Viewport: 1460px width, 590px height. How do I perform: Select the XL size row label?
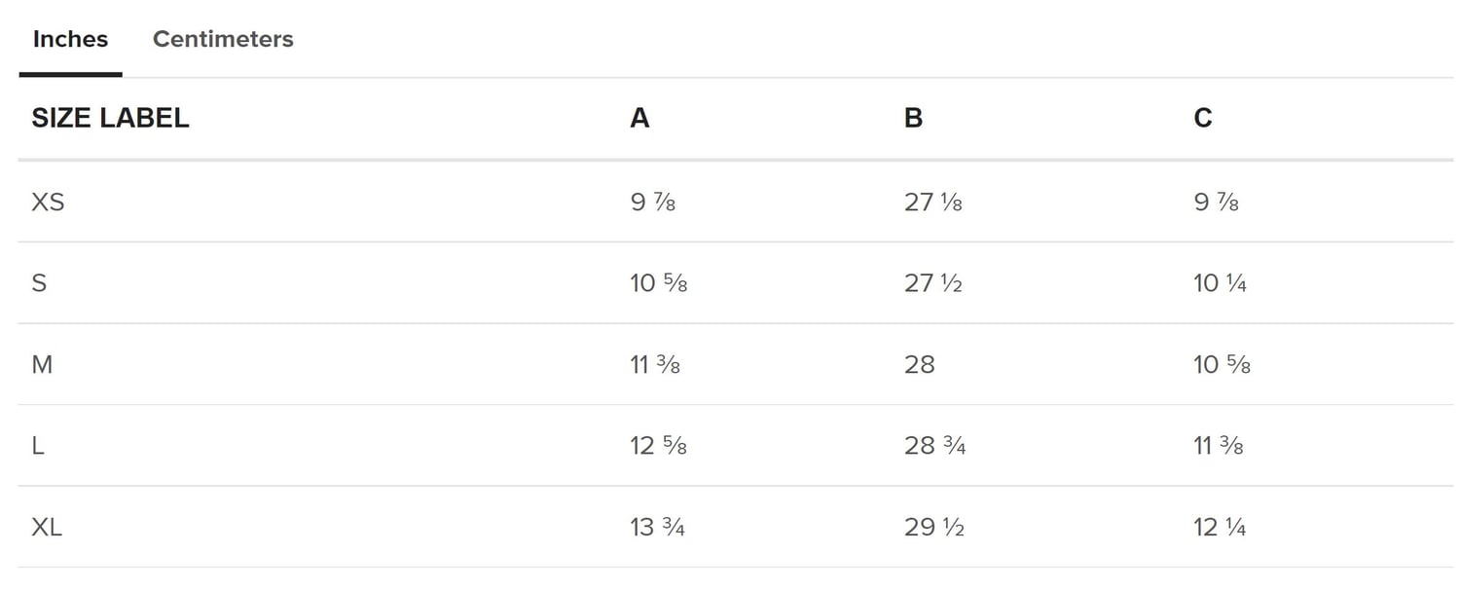coord(47,528)
